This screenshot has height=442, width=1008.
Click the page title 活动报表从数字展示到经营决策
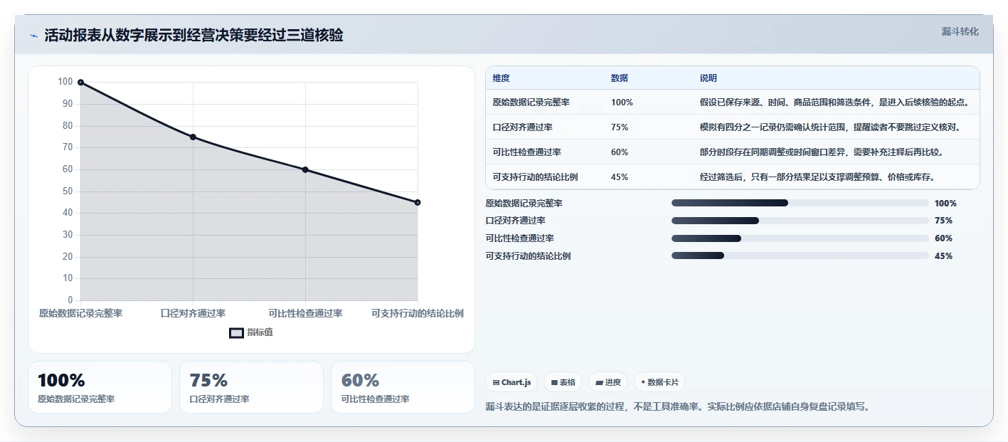click(x=193, y=36)
